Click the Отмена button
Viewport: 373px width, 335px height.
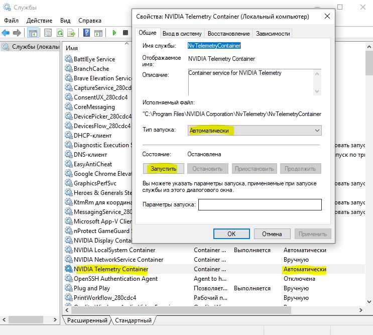pyautogui.click(x=272, y=234)
